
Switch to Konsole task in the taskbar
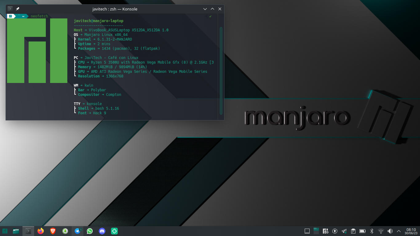click(x=28, y=231)
